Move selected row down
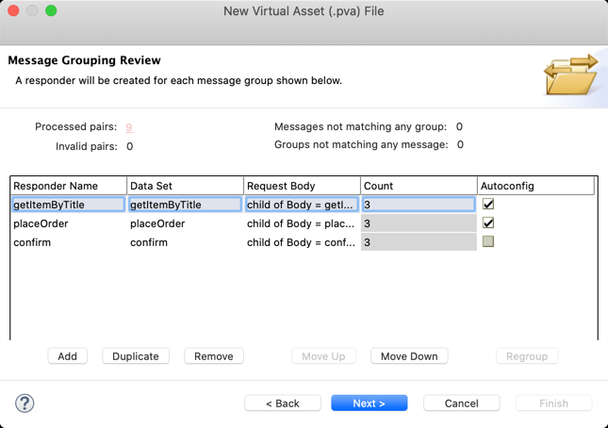 [x=409, y=356]
